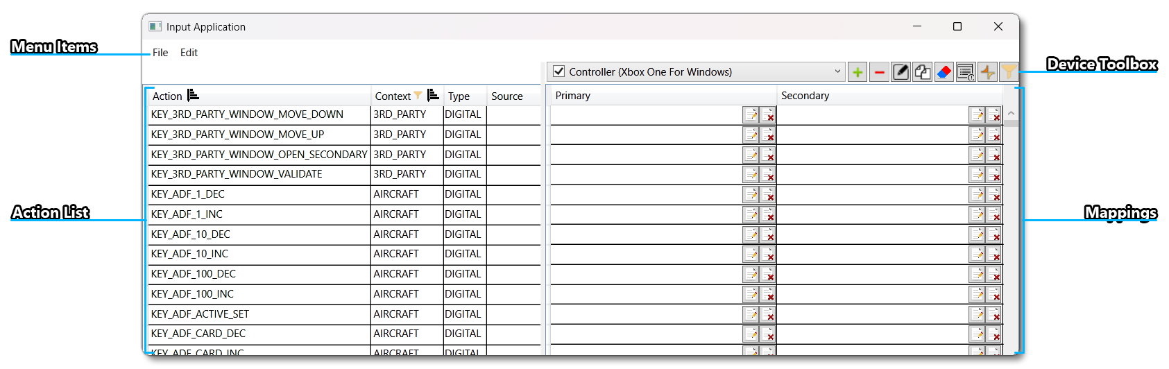Select the KEY_ADF_100_DEC action

pyautogui.click(x=193, y=274)
